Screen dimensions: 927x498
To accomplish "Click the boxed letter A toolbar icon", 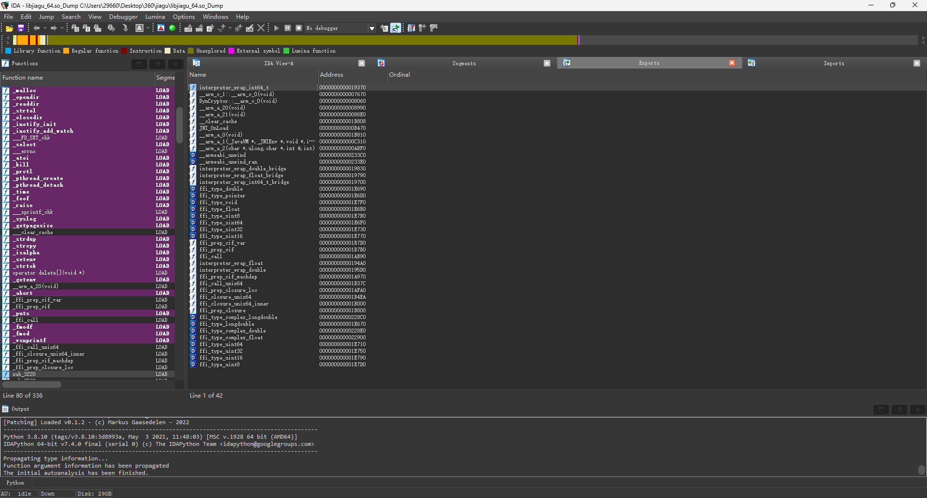I will [139, 28].
